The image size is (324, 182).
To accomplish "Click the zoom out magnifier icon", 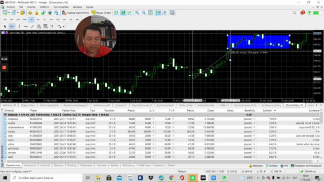I will tap(144, 13).
